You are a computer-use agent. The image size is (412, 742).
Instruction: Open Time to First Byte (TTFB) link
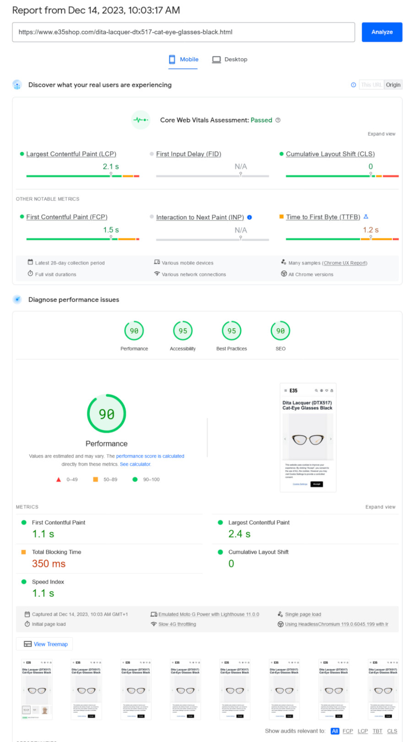coord(323,217)
